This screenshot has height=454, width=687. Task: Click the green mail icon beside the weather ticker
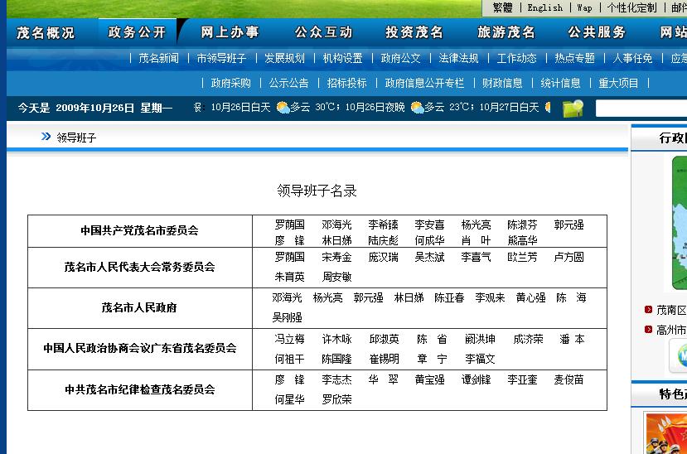click(573, 109)
